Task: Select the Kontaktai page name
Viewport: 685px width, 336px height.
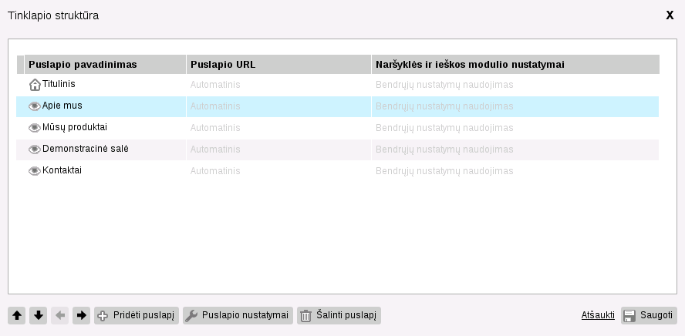Action: pyautogui.click(x=62, y=170)
